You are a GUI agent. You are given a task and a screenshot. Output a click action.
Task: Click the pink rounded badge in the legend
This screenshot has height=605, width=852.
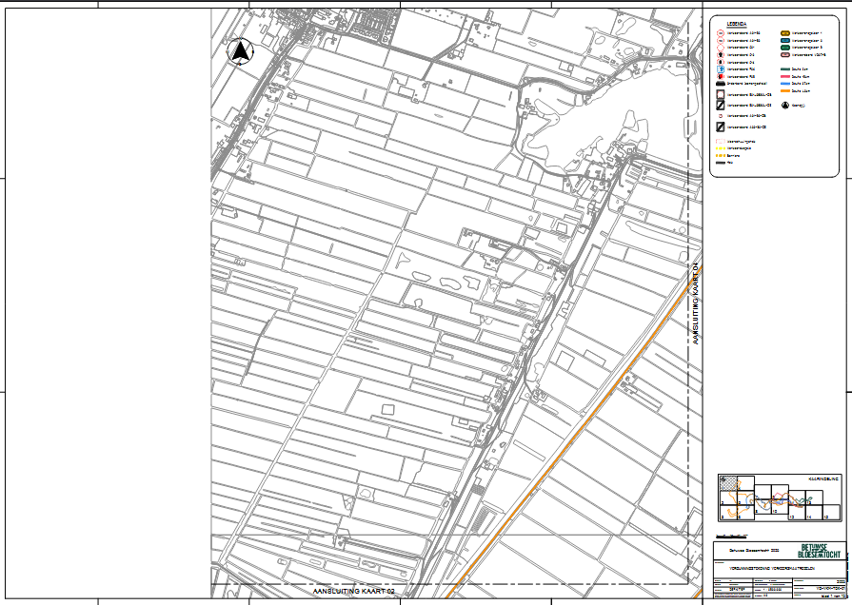coord(785,54)
